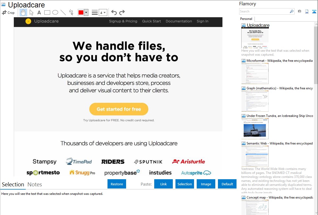Paste as Image
Viewport: 318px width, 215px height.
click(x=206, y=184)
